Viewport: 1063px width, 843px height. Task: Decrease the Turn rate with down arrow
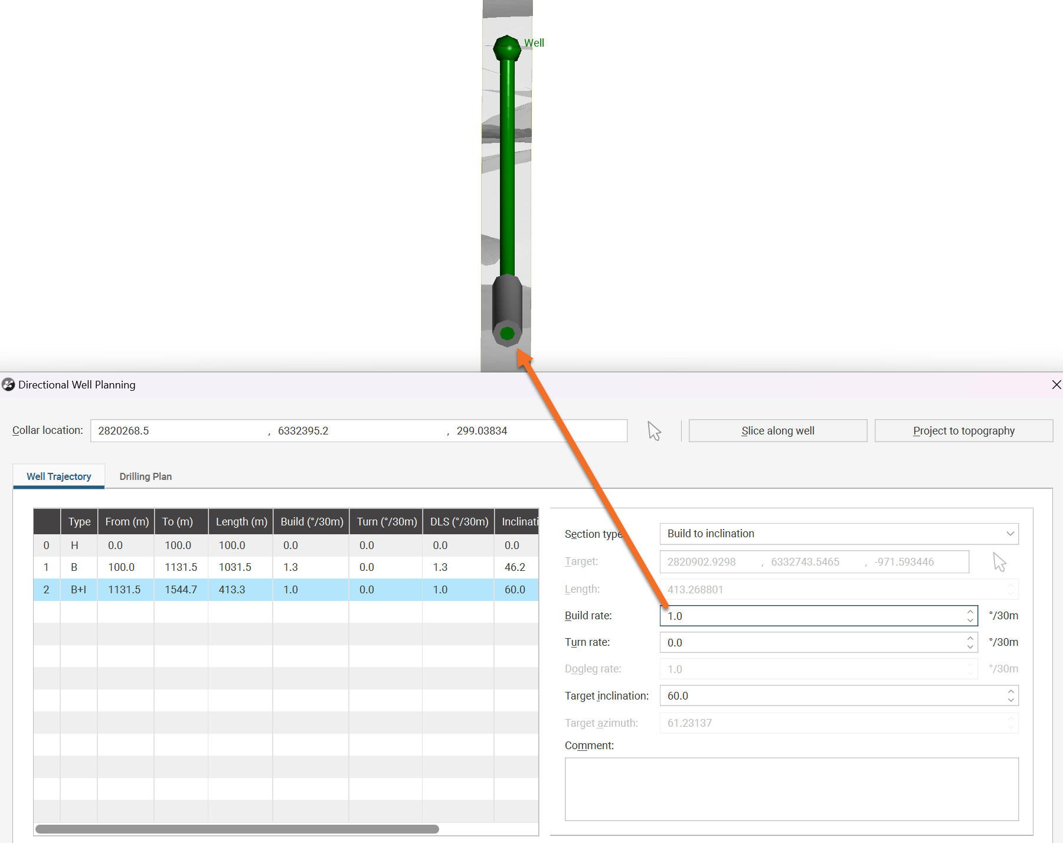click(970, 647)
